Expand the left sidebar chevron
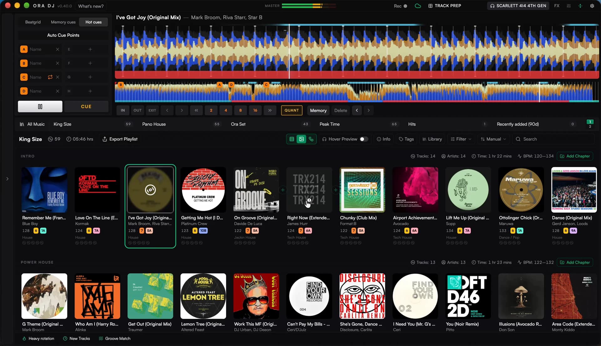The width and height of the screenshot is (601, 346). pos(7,179)
